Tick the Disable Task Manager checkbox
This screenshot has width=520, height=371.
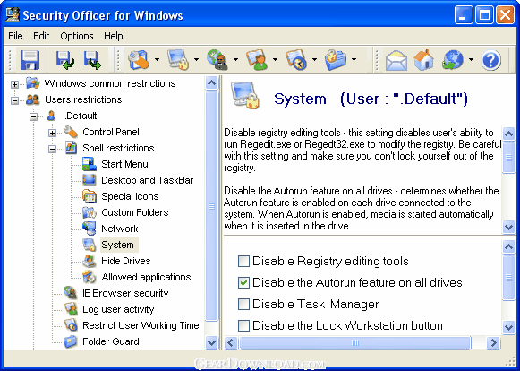pyautogui.click(x=243, y=304)
